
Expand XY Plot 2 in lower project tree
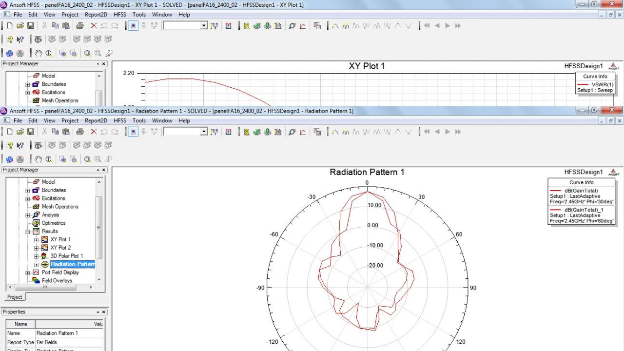point(36,248)
